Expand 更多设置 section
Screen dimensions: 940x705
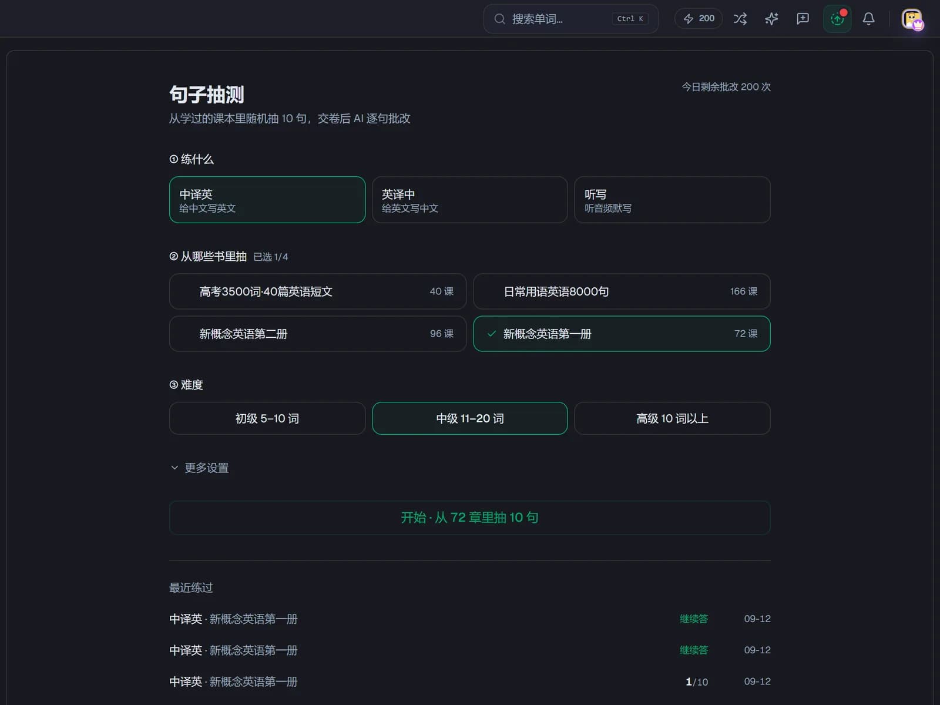[x=200, y=468]
